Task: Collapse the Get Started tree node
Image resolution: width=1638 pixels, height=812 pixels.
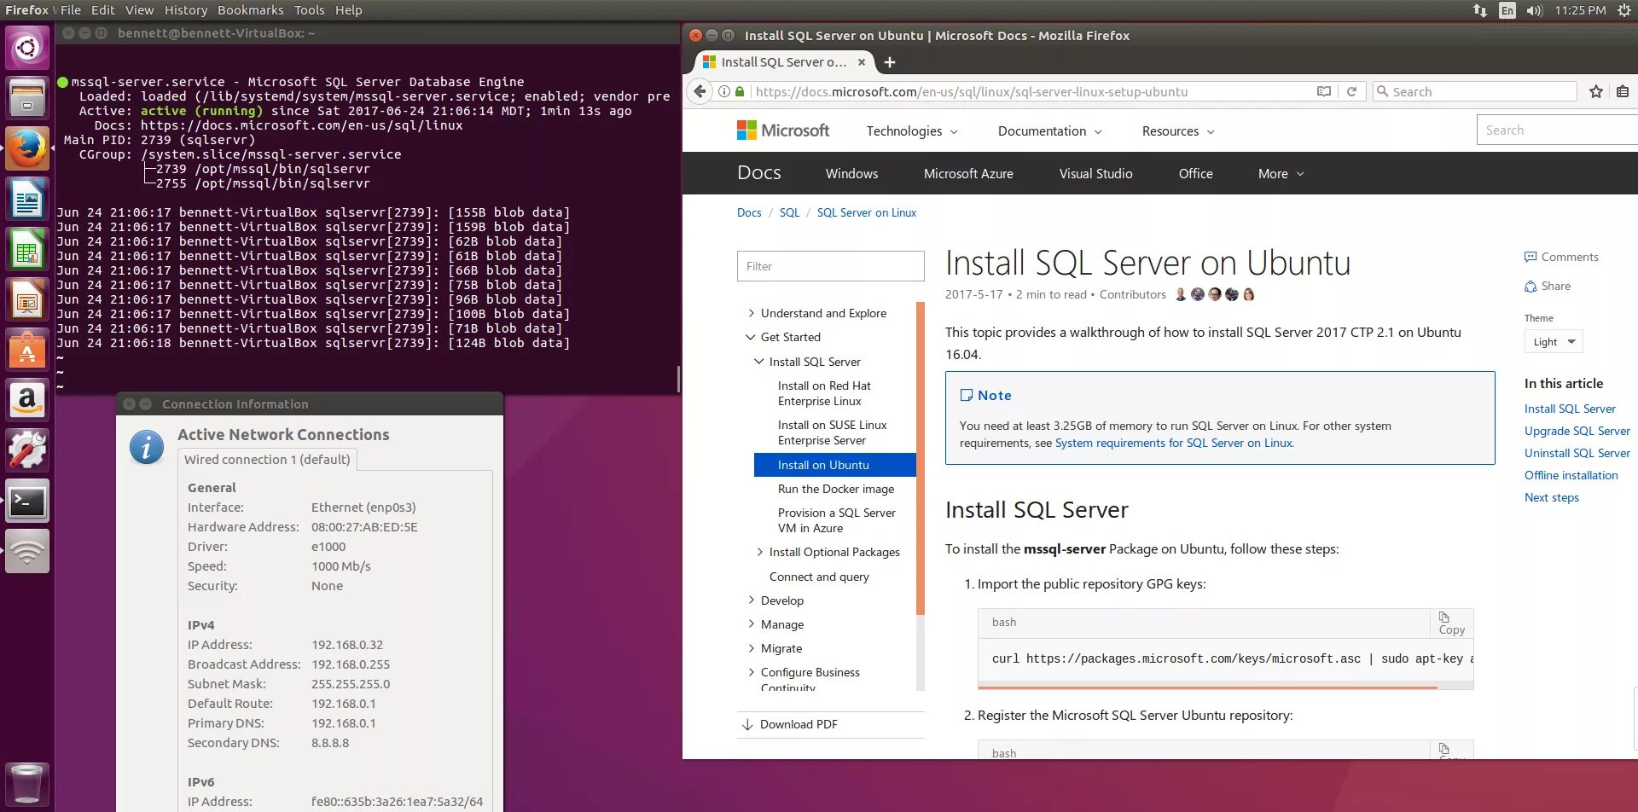Action: [x=751, y=337]
